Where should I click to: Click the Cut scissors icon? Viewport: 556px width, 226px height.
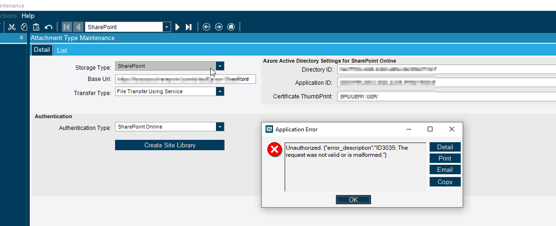pos(12,27)
